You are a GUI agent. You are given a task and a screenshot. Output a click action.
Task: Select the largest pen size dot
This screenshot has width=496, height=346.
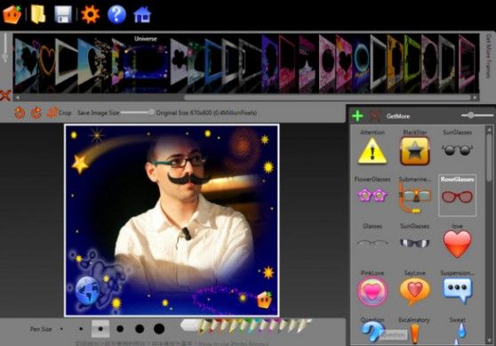pos(159,329)
